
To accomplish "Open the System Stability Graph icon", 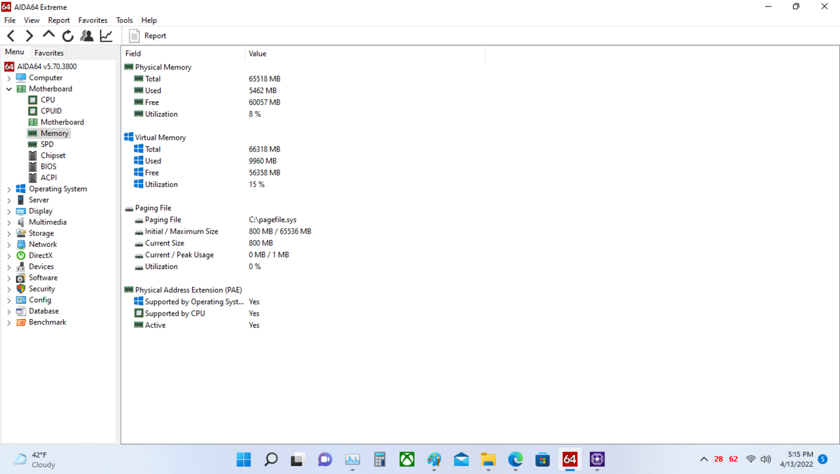I will 106,35.
